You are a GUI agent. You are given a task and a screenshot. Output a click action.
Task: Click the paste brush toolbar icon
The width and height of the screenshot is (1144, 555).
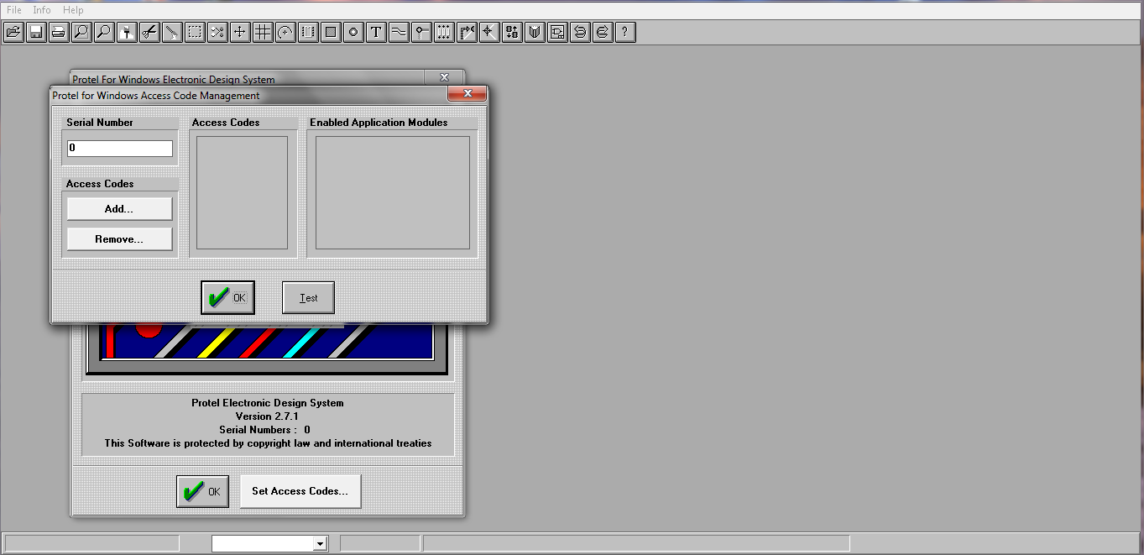pyautogui.click(x=171, y=32)
